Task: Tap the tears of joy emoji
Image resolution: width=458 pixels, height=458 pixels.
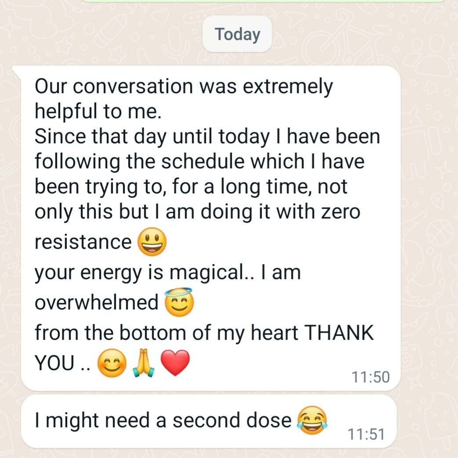Action: [312, 420]
